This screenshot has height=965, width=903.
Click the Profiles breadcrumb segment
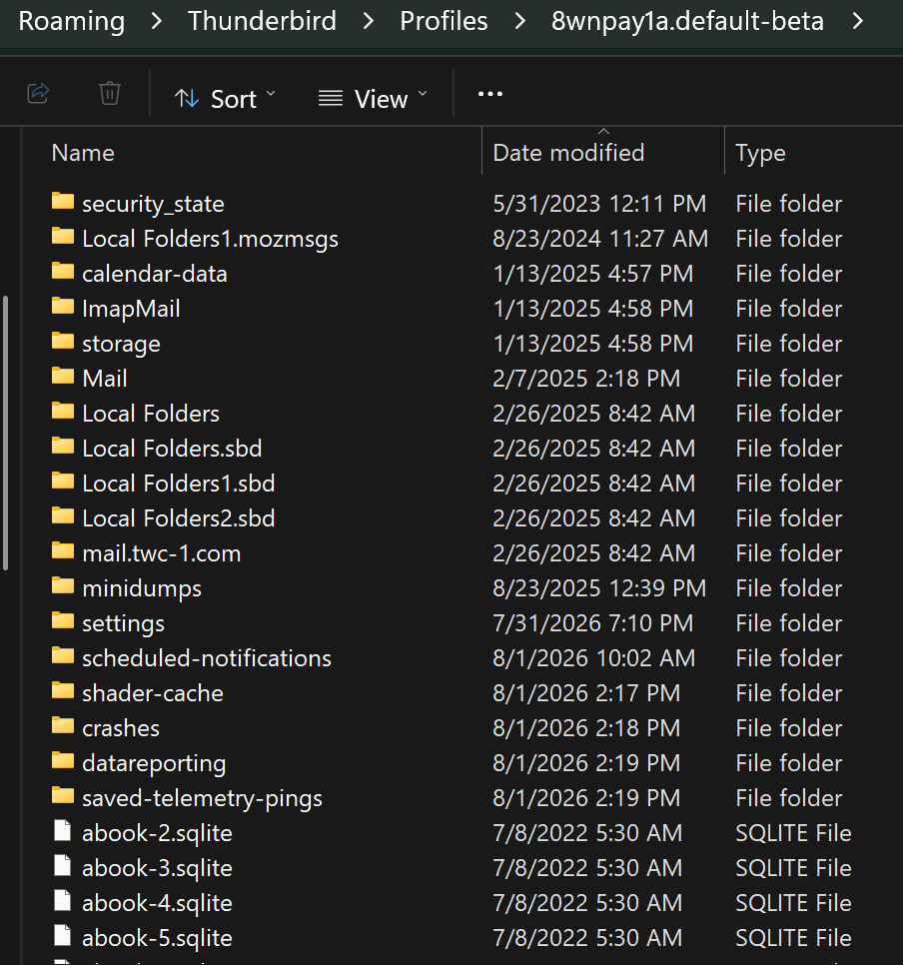pyautogui.click(x=444, y=21)
